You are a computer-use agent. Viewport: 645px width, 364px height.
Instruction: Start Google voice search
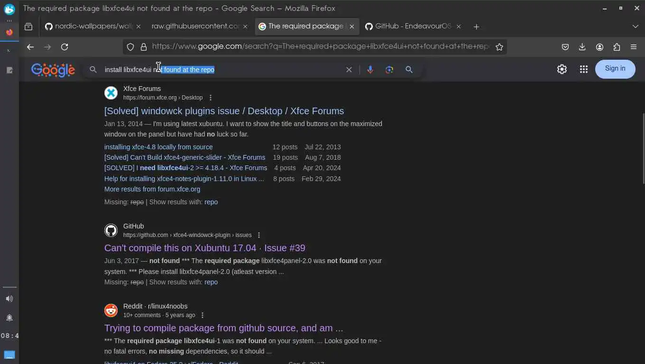tap(370, 70)
